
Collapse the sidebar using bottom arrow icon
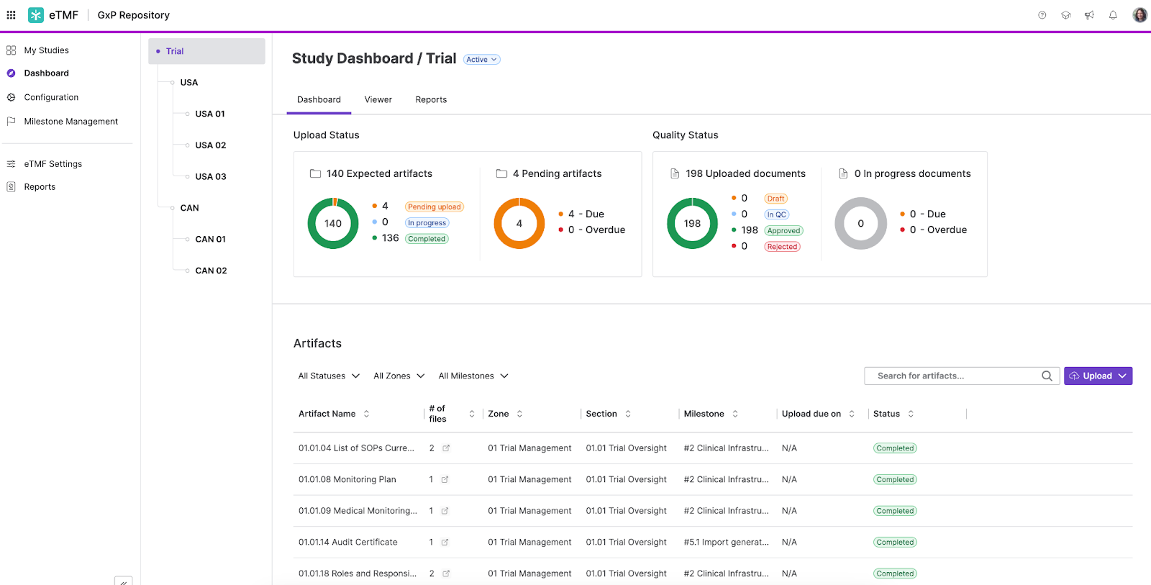click(x=123, y=581)
